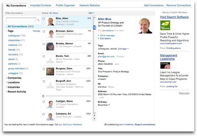Filter by recruiters tag
The height and width of the screenshot is (136, 197).
16,55
